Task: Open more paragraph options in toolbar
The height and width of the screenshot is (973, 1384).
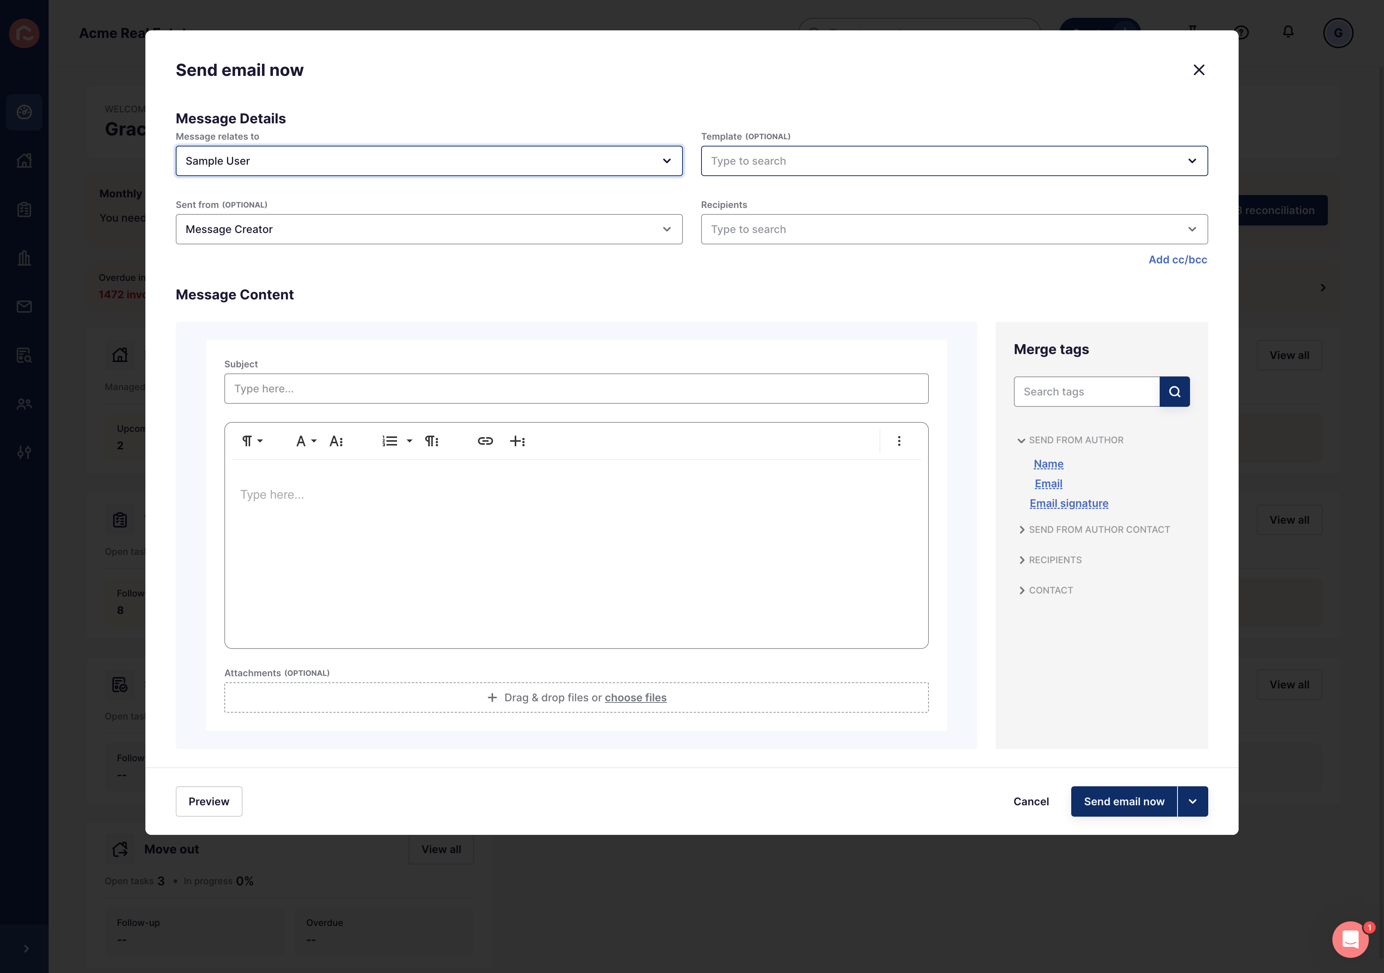Action: pyautogui.click(x=432, y=441)
